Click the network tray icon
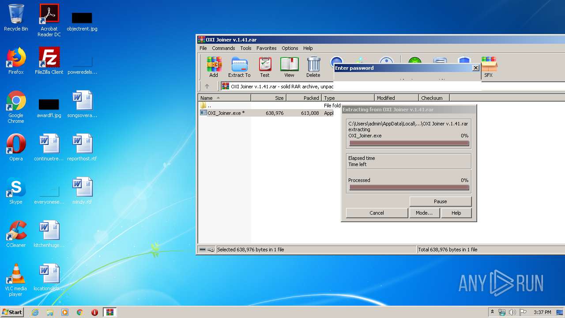565x318 pixels. [x=502, y=312]
